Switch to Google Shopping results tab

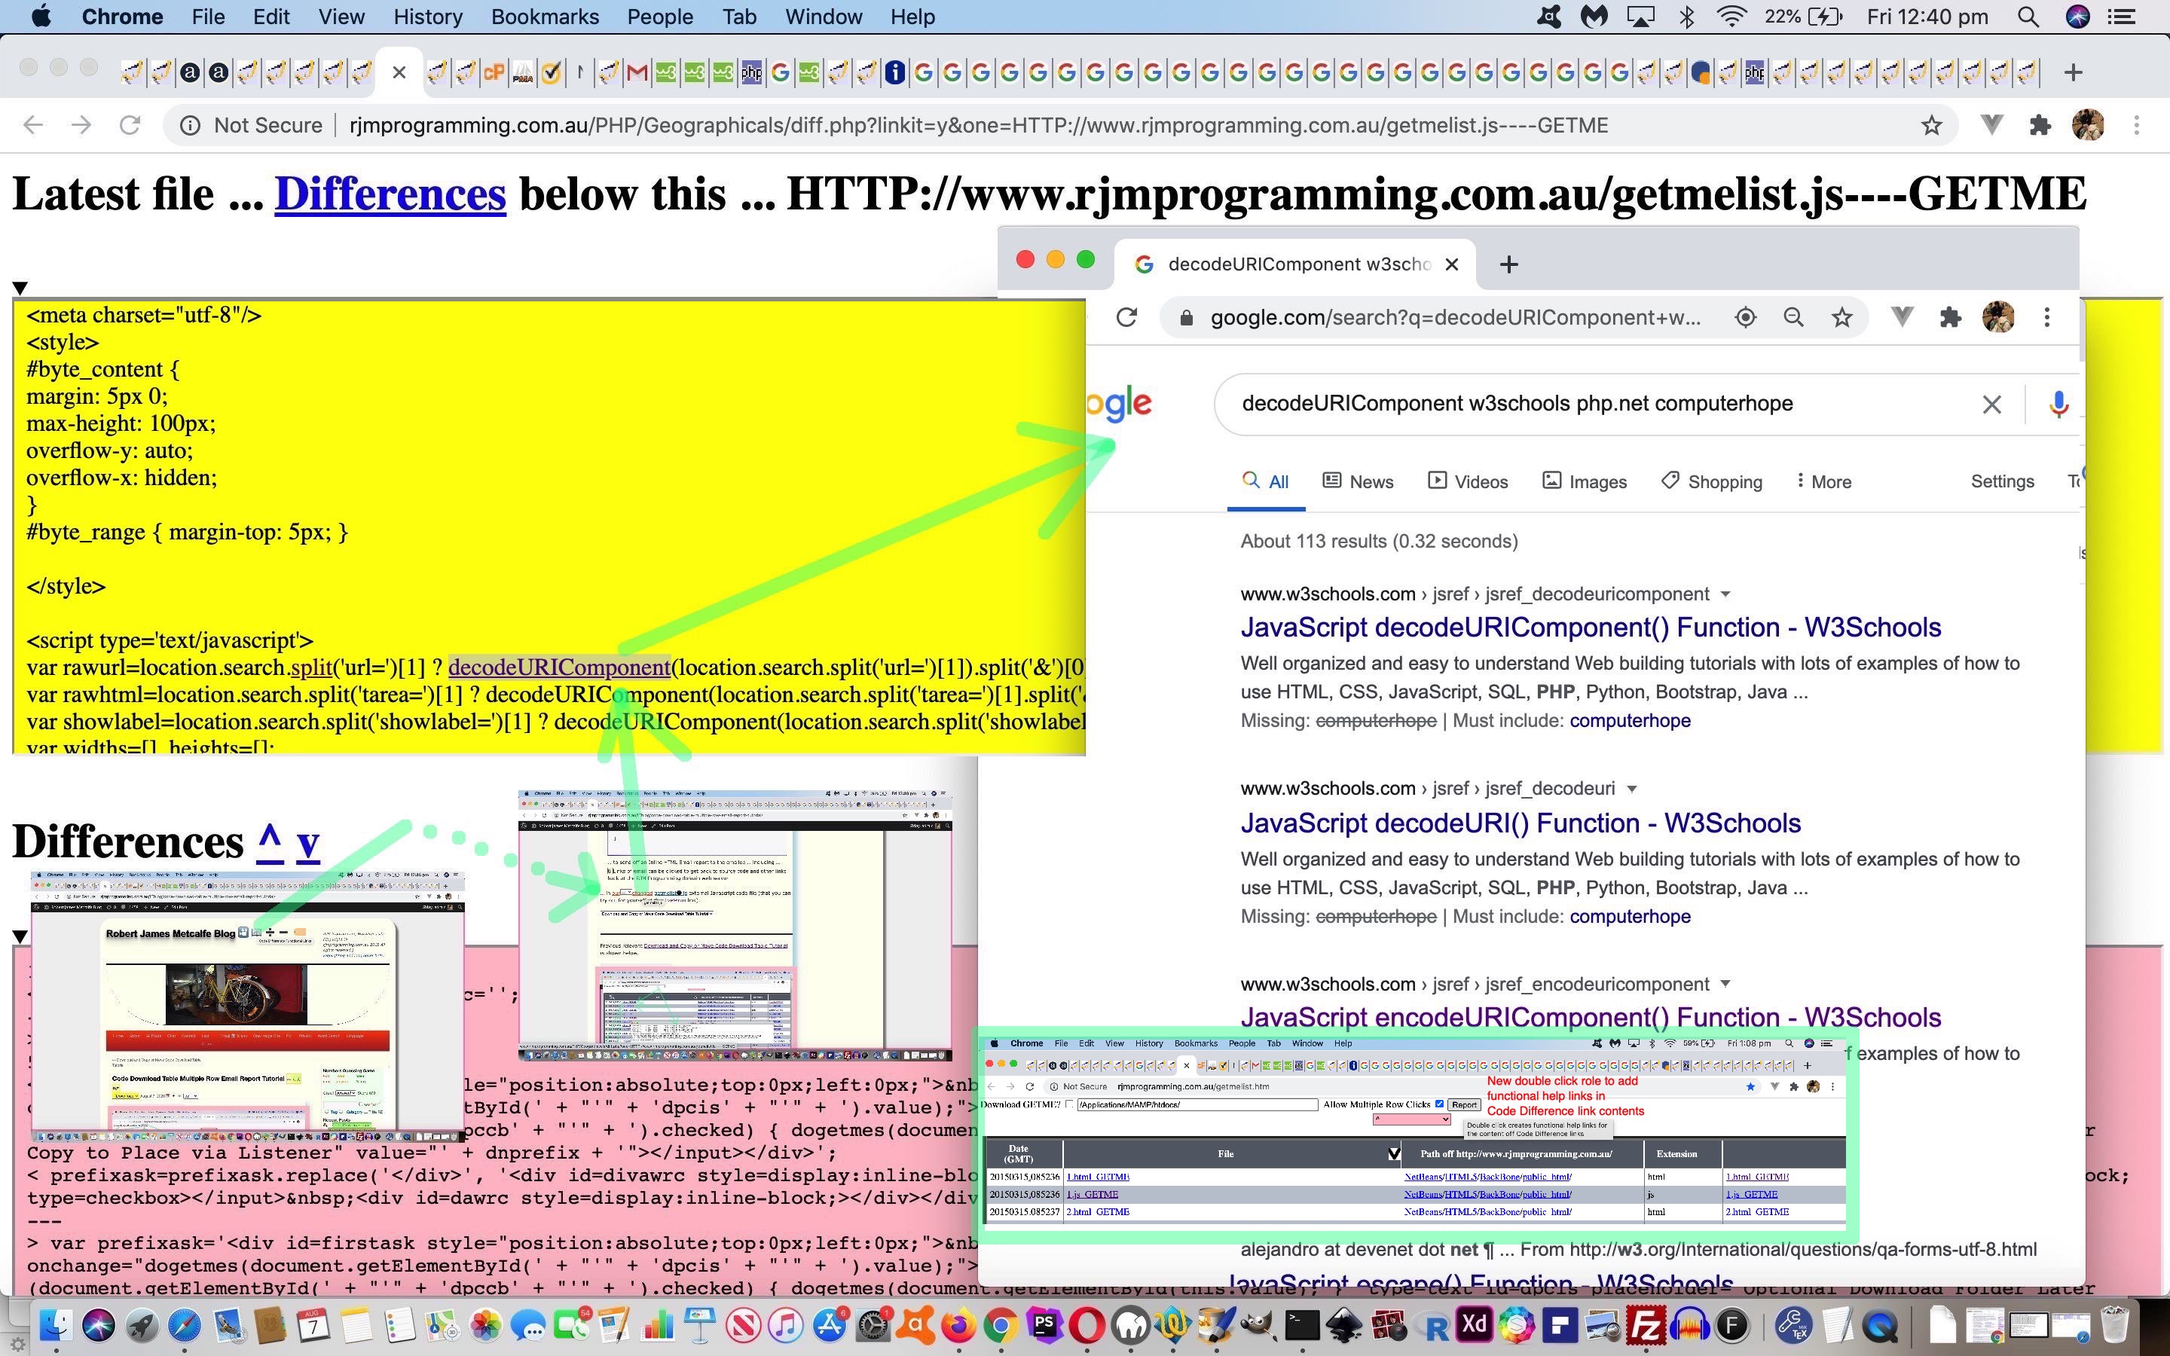(1711, 481)
